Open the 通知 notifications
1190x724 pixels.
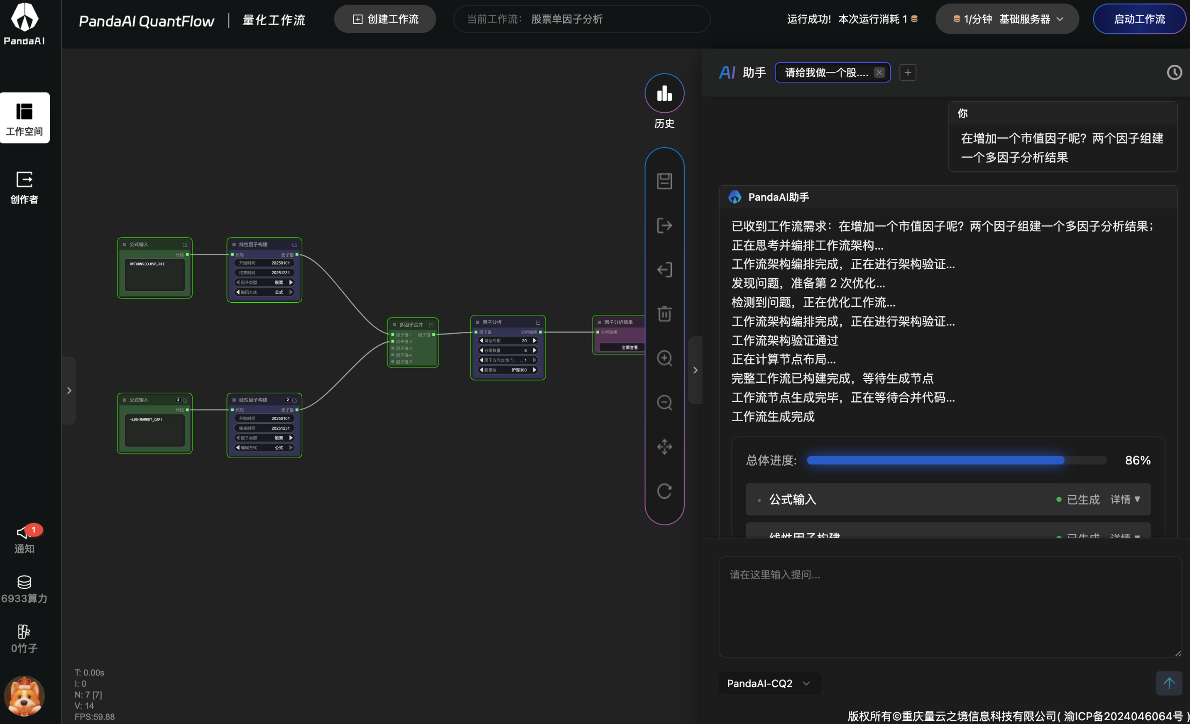tap(24, 539)
